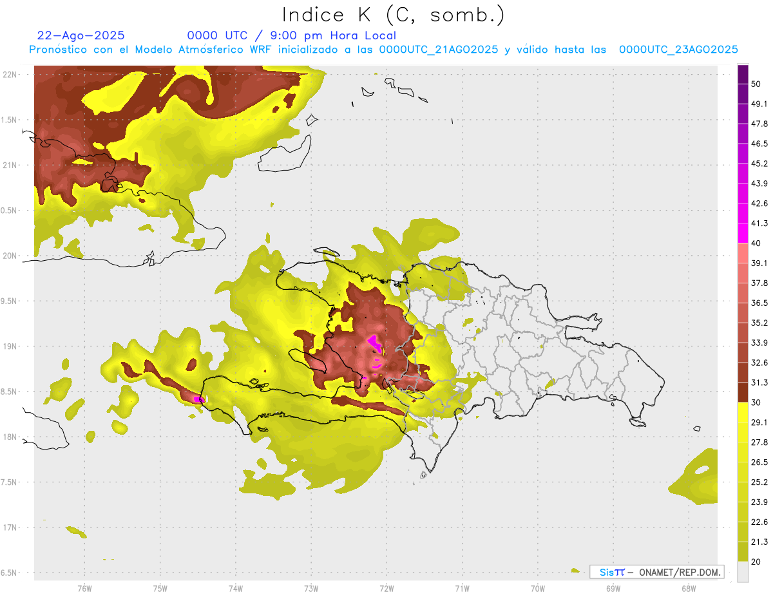Click "0000 UTC / 9:00 pm Hora Local" text
773x597 pixels.
point(291,35)
